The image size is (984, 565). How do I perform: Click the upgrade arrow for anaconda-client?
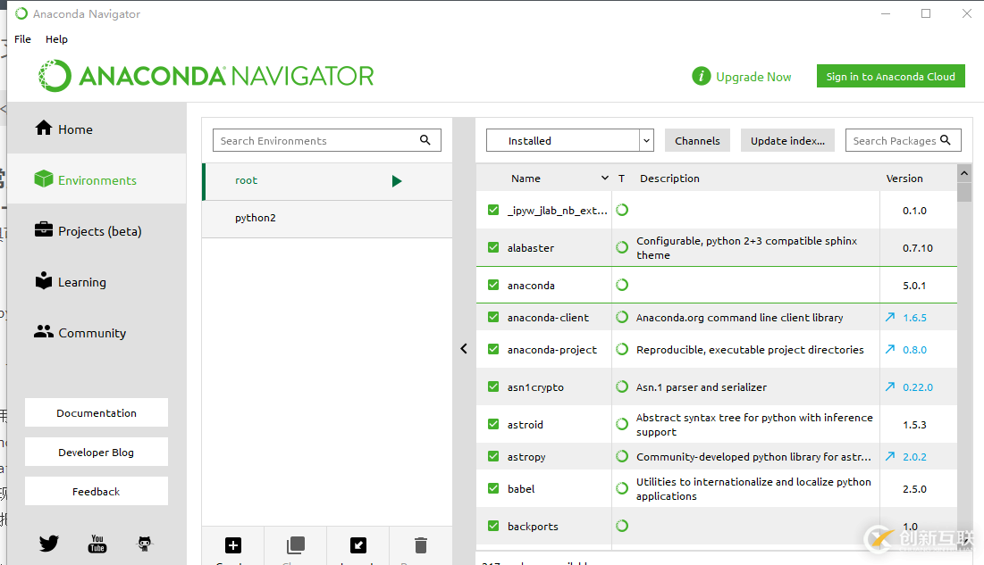(890, 317)
